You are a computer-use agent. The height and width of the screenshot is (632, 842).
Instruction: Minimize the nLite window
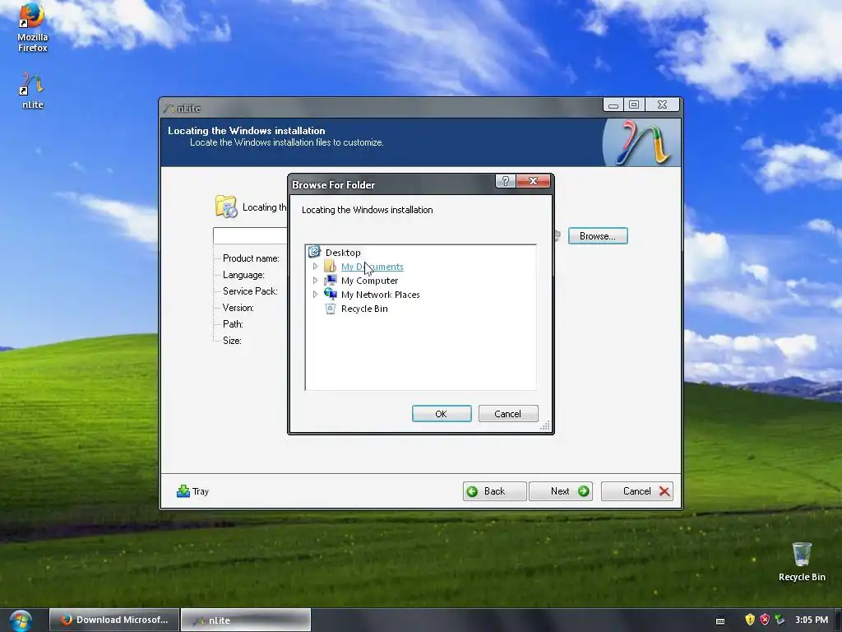[613, 105]
